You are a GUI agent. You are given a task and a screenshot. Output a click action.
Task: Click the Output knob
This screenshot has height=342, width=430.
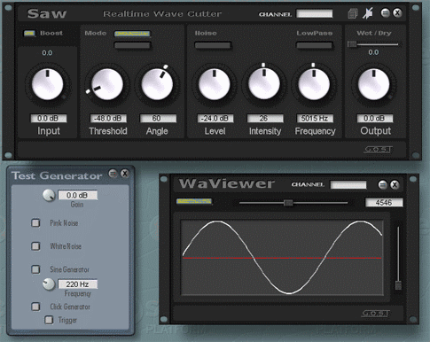374,84
